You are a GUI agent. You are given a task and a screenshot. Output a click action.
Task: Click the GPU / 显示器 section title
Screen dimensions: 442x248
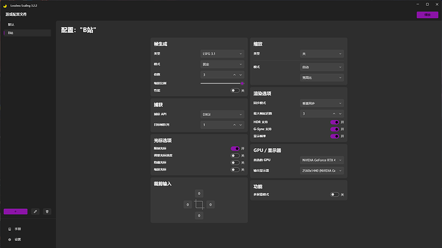267,151
